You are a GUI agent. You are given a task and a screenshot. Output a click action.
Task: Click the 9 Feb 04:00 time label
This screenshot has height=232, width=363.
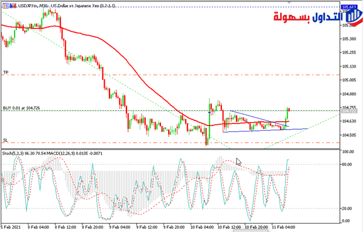click(x=120, y=227)
